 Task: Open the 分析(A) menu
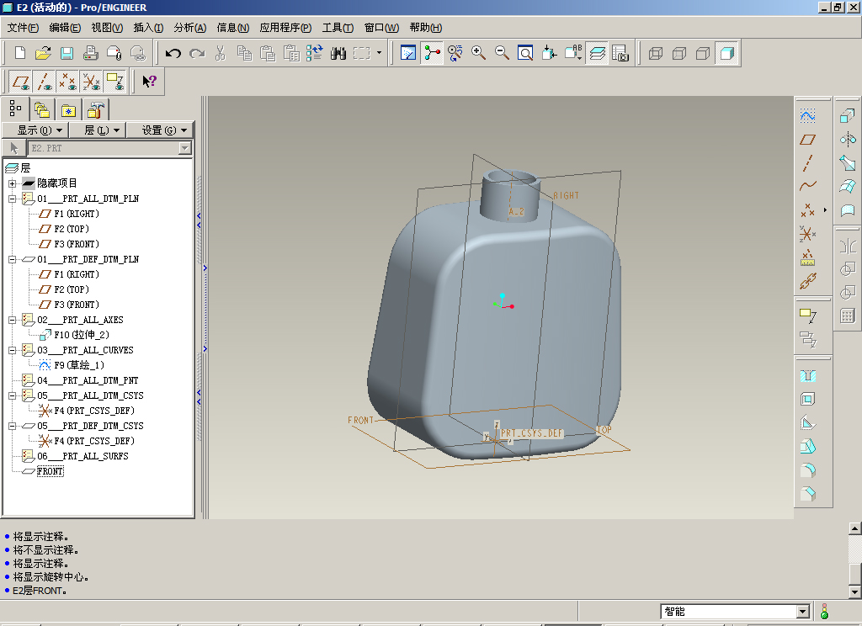pyautogui.click(x=190, y=28)
